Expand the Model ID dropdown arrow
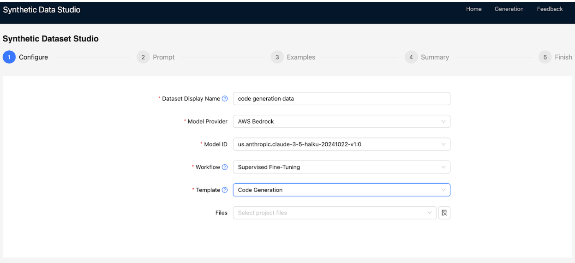Image resolution: width=575 pixels, height=263 pixels. click(443, 144)
